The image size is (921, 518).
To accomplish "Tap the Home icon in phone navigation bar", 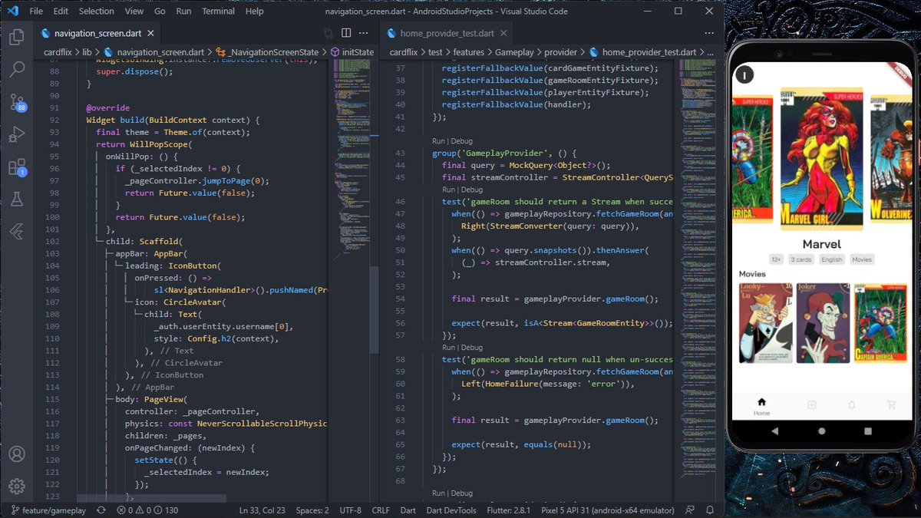I will pyautogui.click(x=761, y=402).
